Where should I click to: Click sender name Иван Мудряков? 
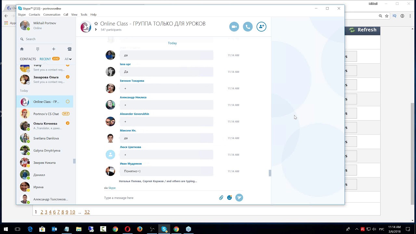[131, 163]
